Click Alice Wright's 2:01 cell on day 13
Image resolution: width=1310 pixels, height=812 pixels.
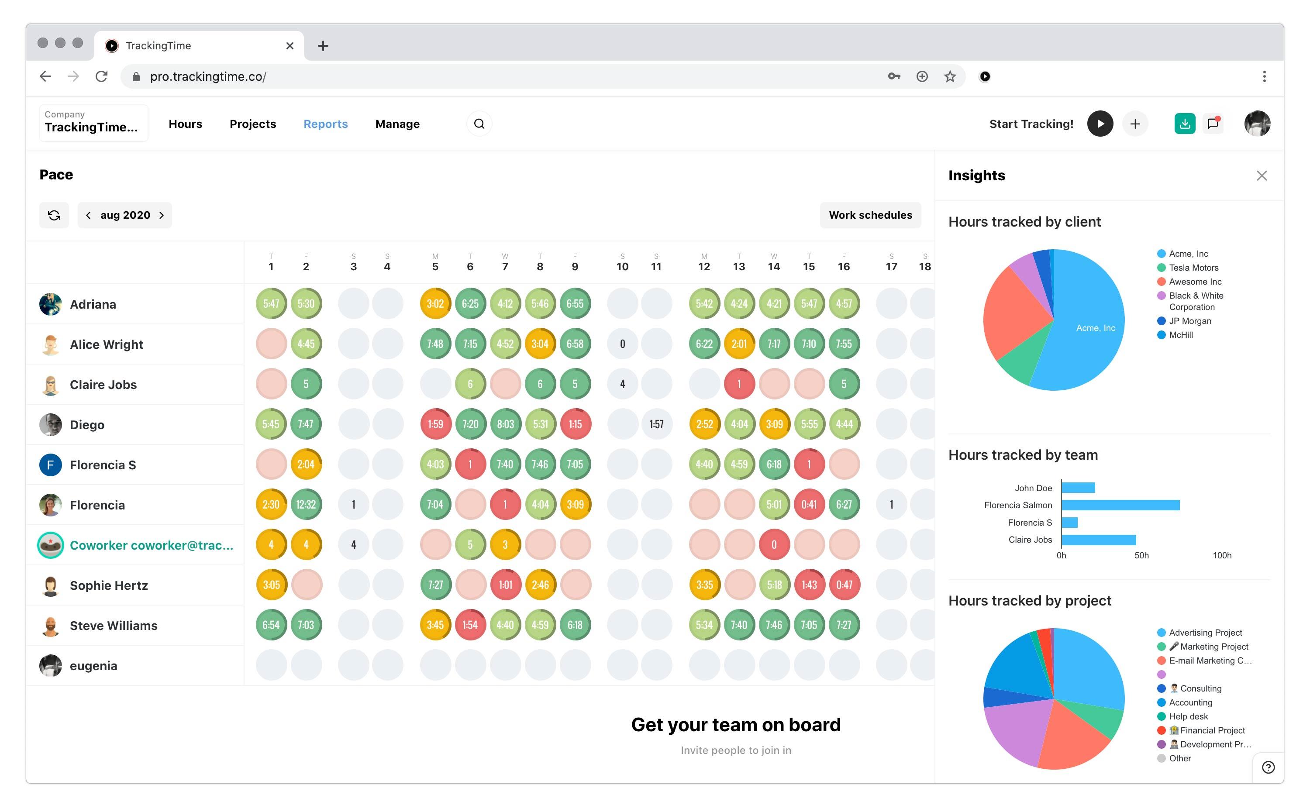[739, 344]
